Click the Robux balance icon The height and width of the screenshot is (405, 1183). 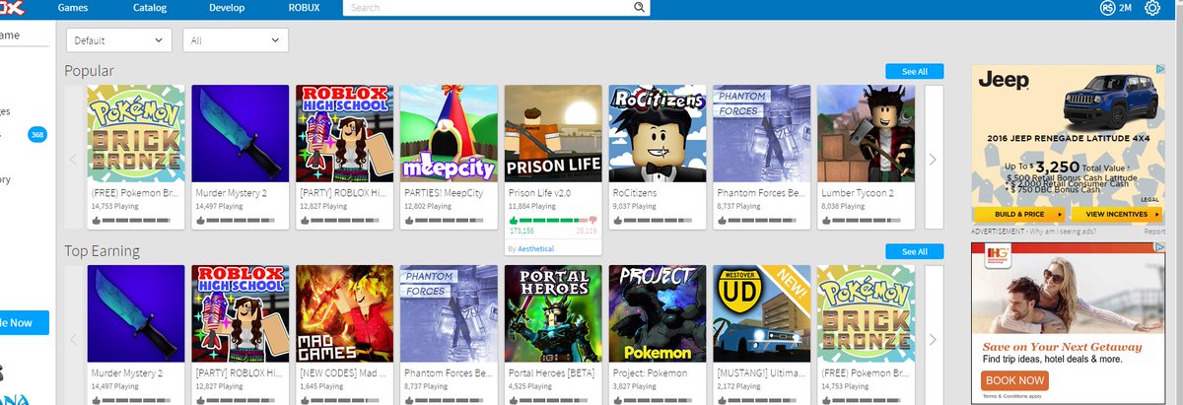click(x=1107, y=8)
